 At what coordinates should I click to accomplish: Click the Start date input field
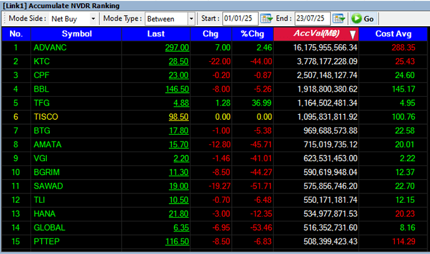coord(240,19)
